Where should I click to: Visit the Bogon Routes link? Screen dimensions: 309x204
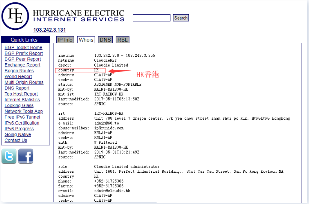(19, 71)
